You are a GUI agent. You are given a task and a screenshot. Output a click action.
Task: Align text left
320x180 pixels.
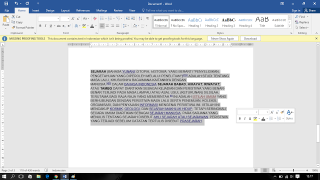pos(102,26)
